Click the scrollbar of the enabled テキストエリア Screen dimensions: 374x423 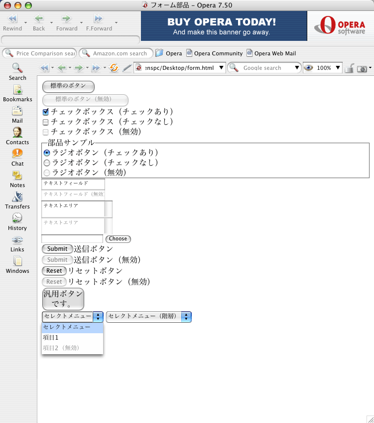click(x=108, y=209)
